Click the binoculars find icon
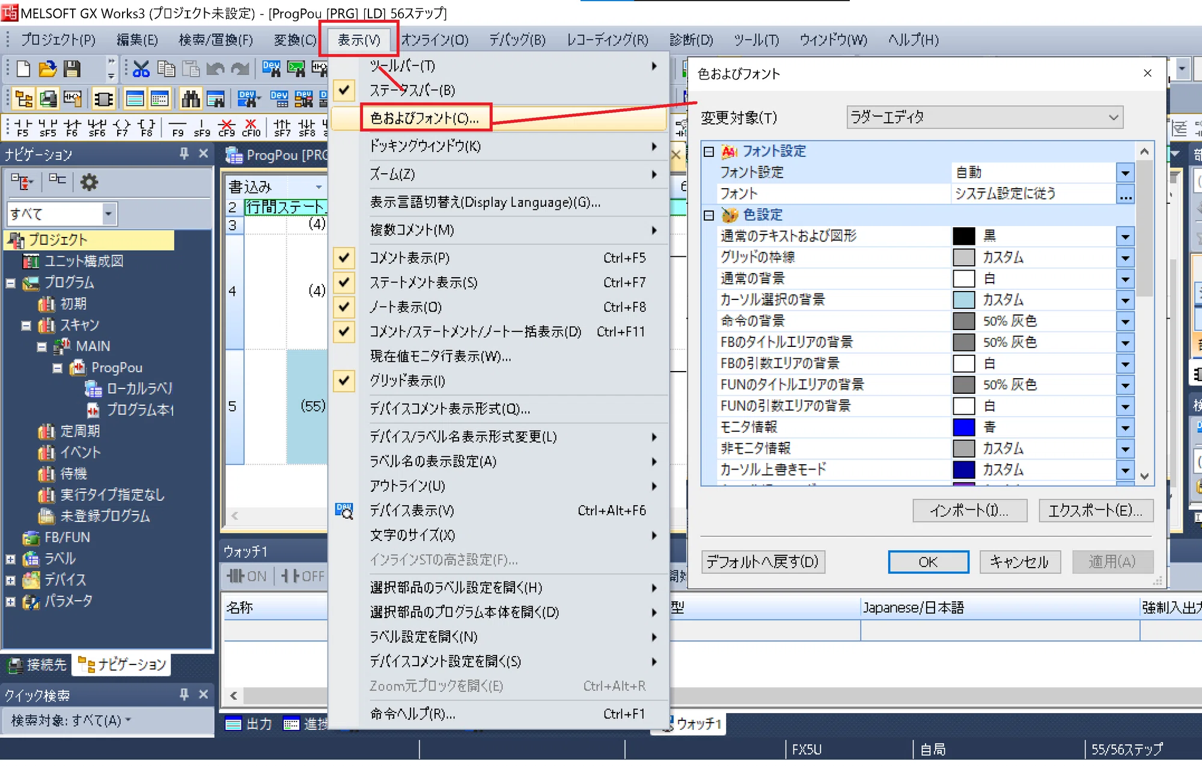This screenshot has height=766, width=1202. [191, 99]
